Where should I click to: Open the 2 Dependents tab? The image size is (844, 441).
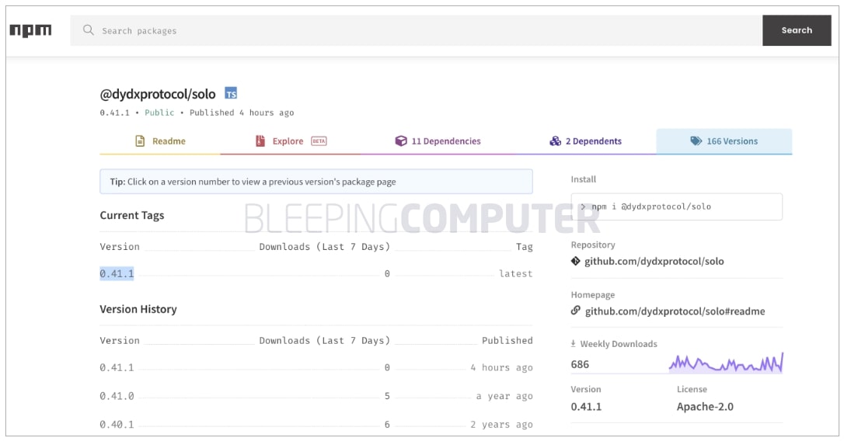click(585, 141)
